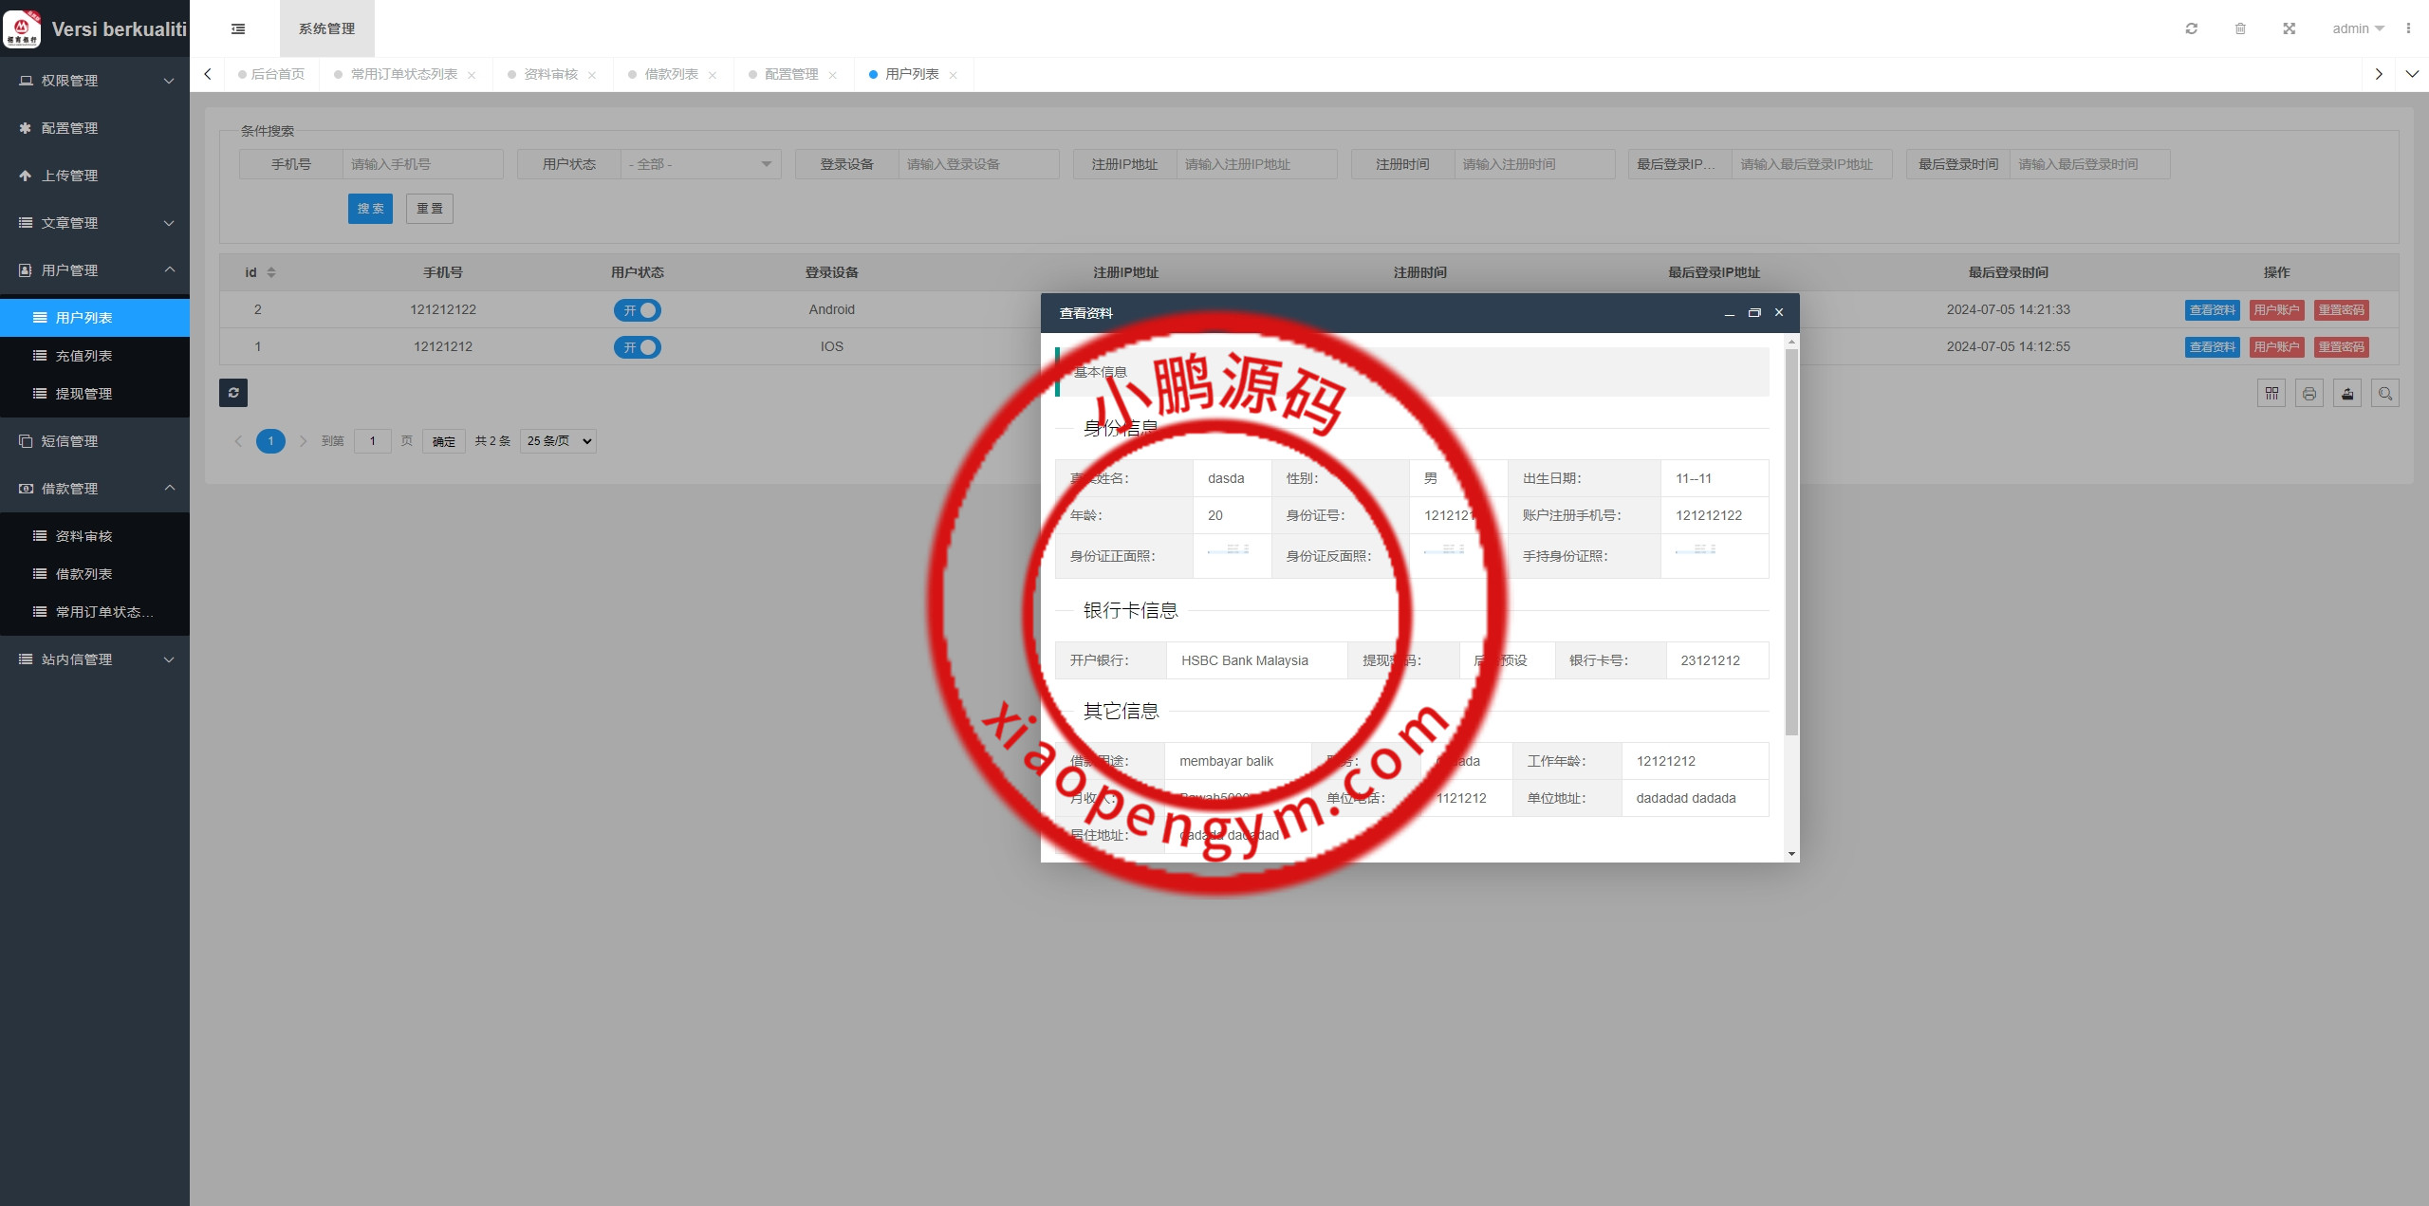This screenshot has width=2429, height=1206.
Task: Open 充值列表 in the sidebar
Action: tap(83, 356)
